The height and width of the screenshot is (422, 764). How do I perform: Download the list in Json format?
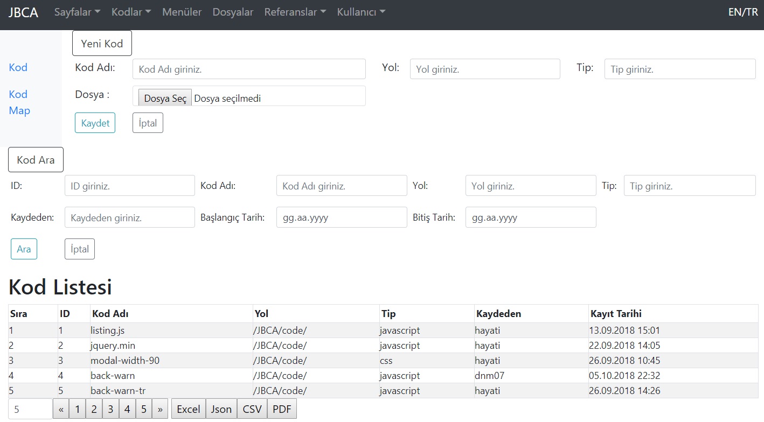pos(221,408)
